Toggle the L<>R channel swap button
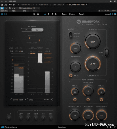The image size is (117, 129). click(x=9, y=118)
